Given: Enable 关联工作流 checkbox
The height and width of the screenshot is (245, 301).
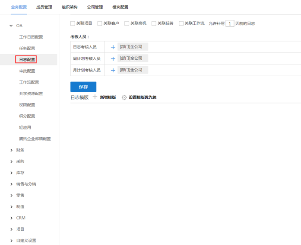Looking at the screenshot, I should point(181,23).
